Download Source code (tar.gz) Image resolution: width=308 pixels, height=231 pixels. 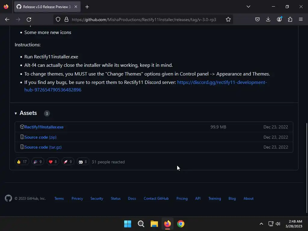click(43, 147)
